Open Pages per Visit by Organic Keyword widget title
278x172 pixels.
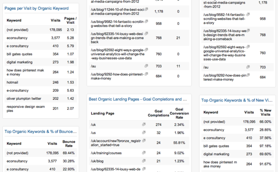click(x=37, y=8)
